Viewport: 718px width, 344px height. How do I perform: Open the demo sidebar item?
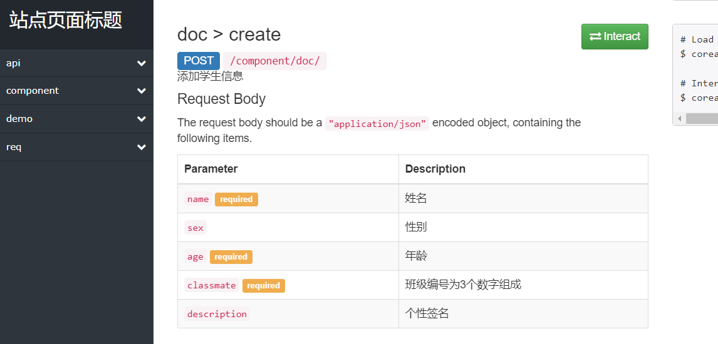[19, 119]
